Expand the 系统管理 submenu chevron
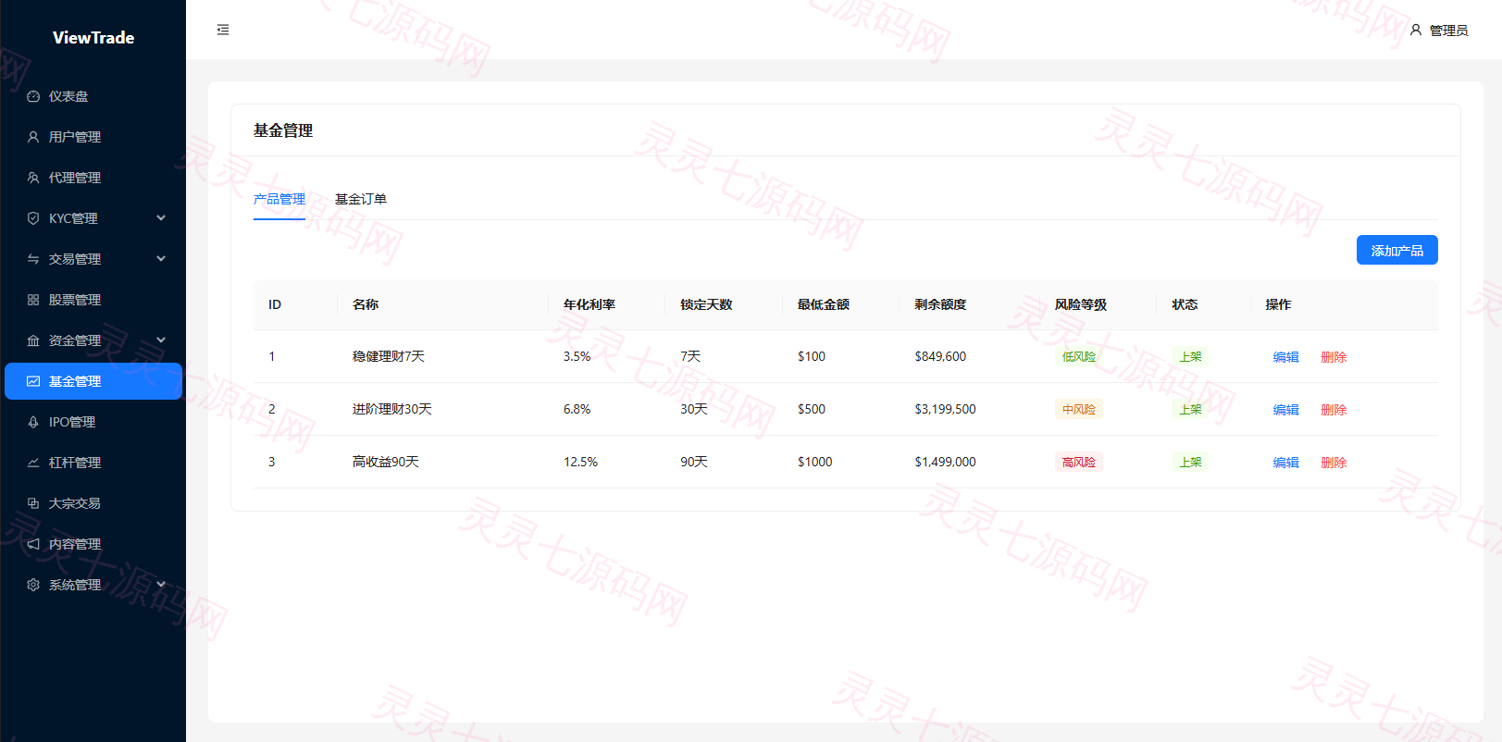 [x=161, y=585]
